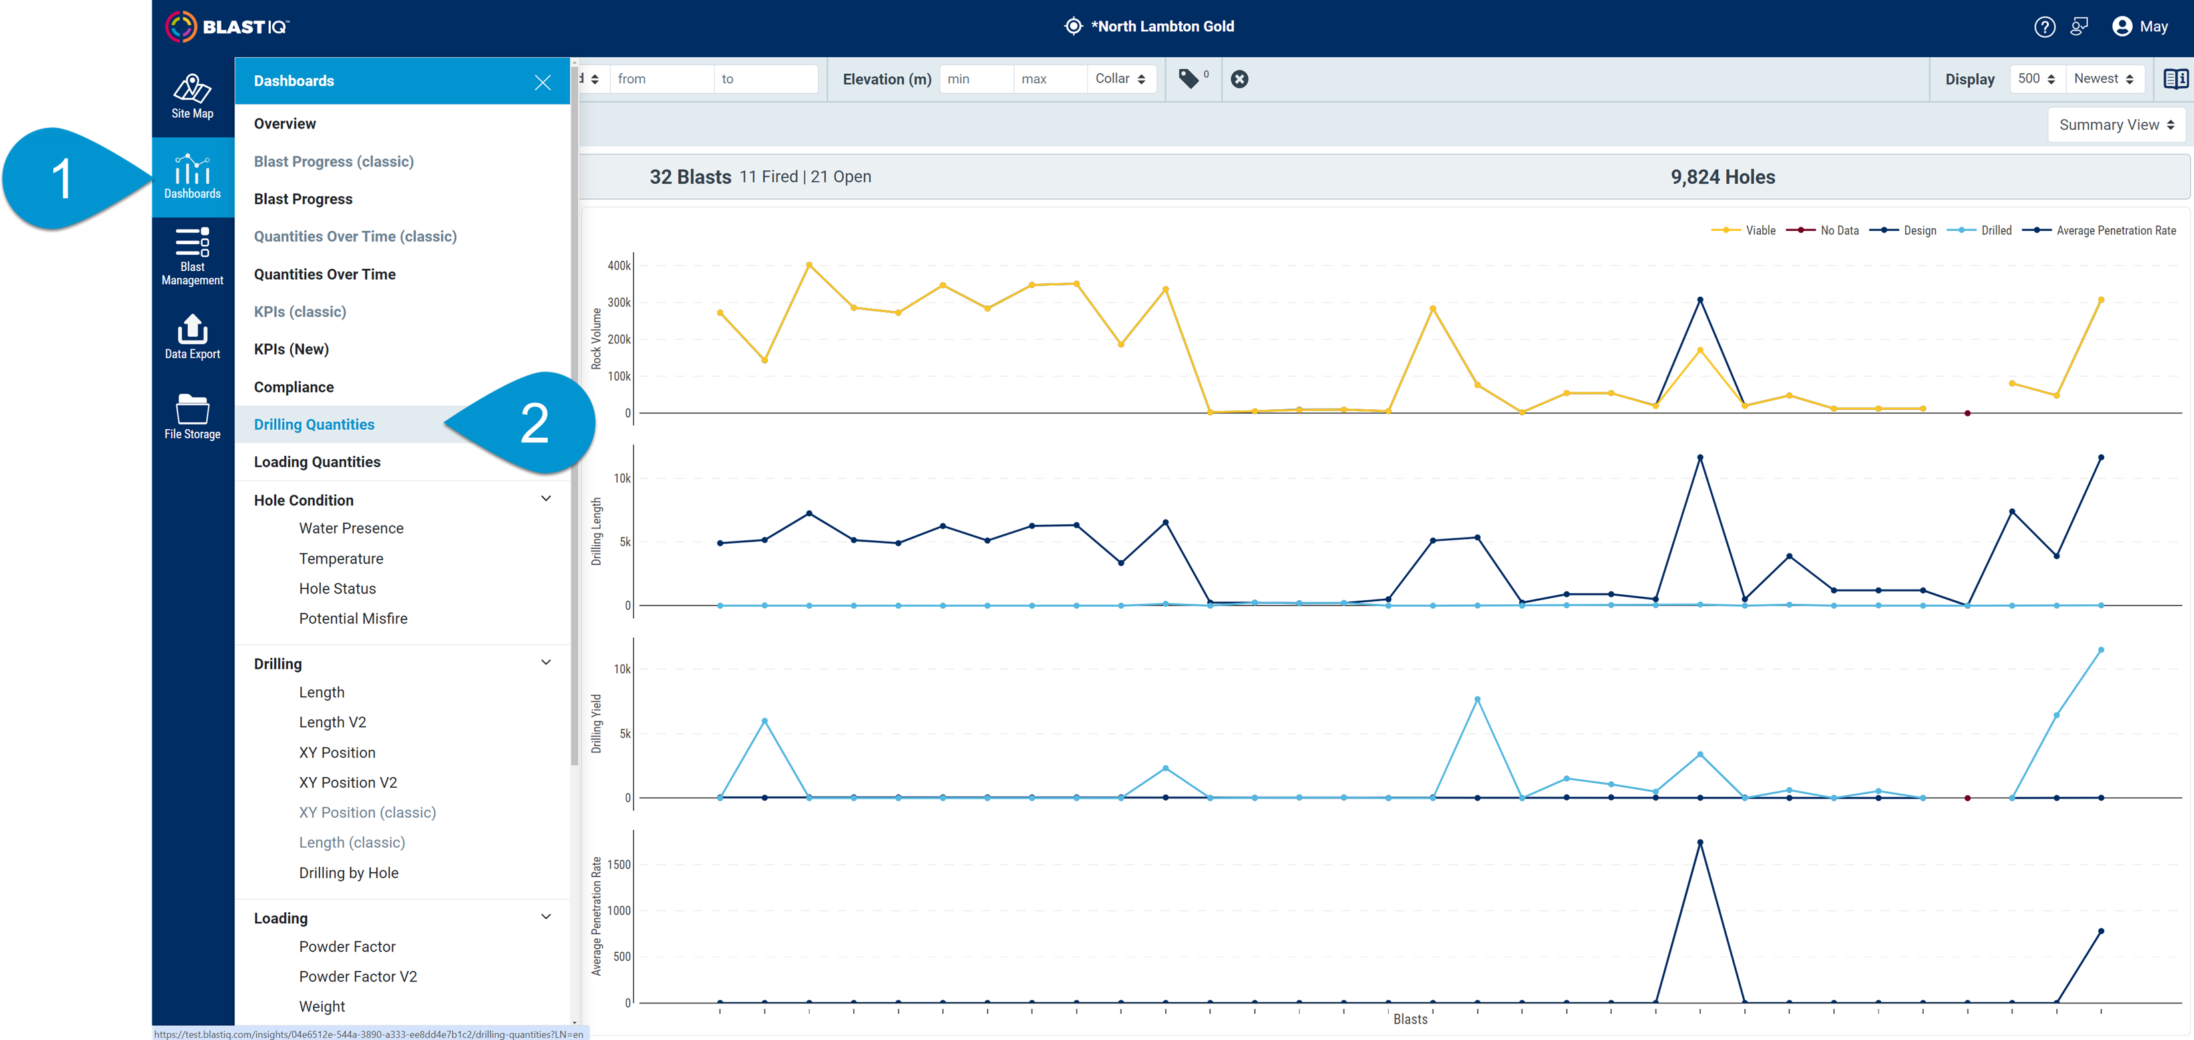Open the File Storage section

192,417
